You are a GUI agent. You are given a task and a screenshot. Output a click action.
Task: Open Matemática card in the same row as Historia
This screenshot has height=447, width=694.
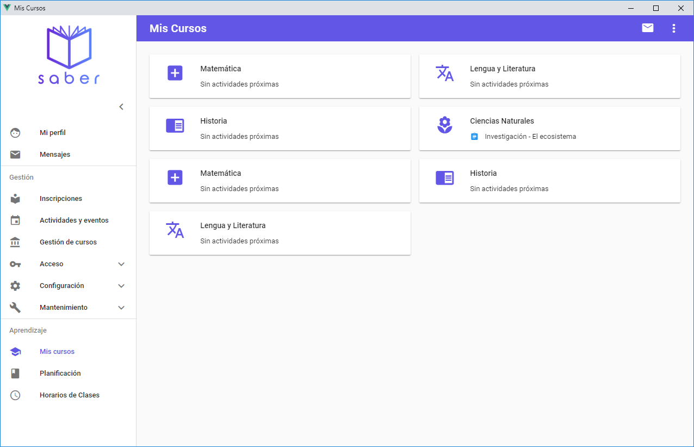280,181
